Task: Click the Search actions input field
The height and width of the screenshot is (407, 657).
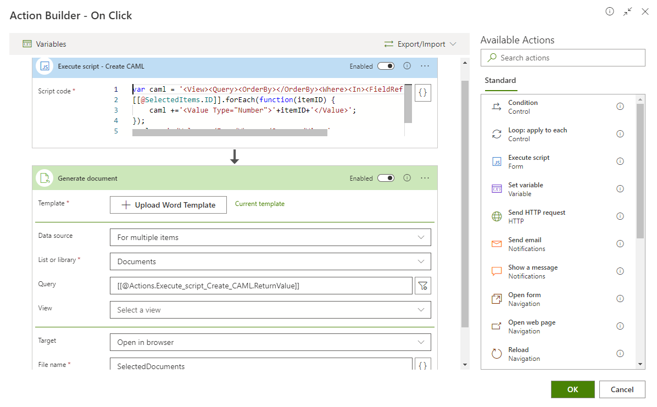Action: [563, 58]
